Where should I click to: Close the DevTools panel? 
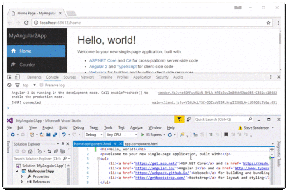point(279,77)
